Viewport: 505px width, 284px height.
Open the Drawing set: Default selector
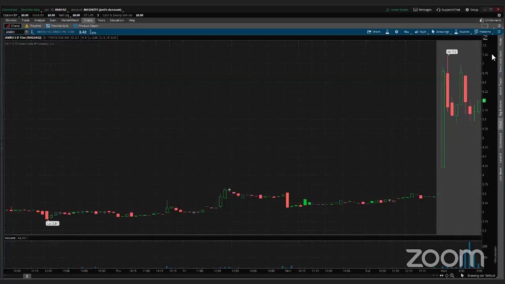click(x=481, y=276)
